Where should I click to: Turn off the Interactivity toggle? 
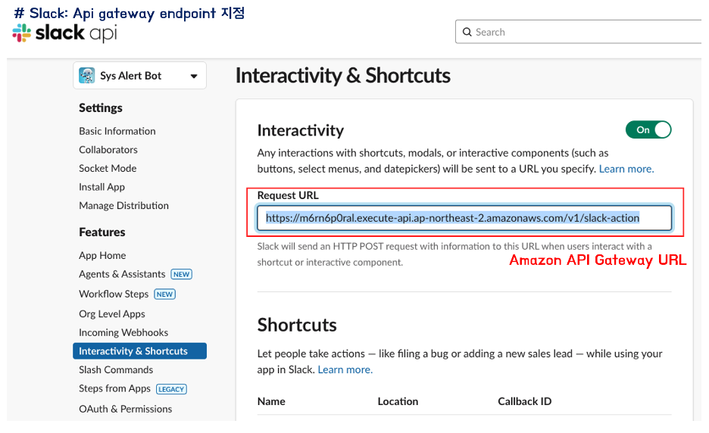pyautogui.click(x=648, y=129)
